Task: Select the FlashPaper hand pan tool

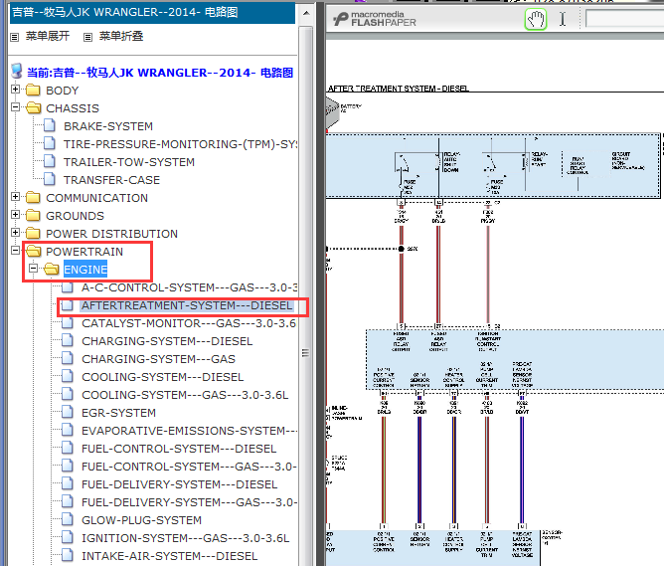Action: tap(536, 20)
